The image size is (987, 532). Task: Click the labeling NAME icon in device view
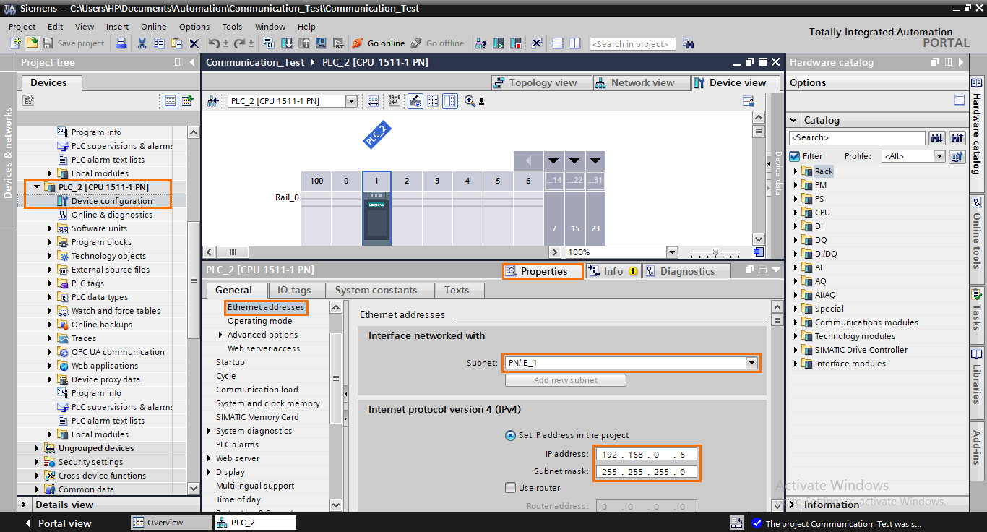394,100
